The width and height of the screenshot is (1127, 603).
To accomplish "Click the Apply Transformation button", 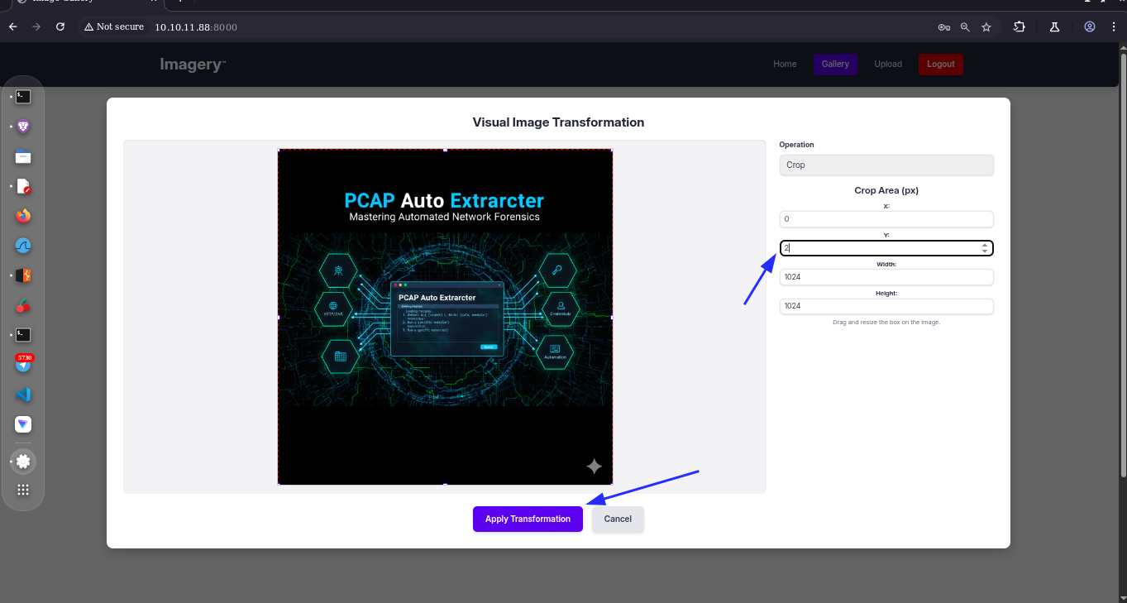I will click(528, 519).
